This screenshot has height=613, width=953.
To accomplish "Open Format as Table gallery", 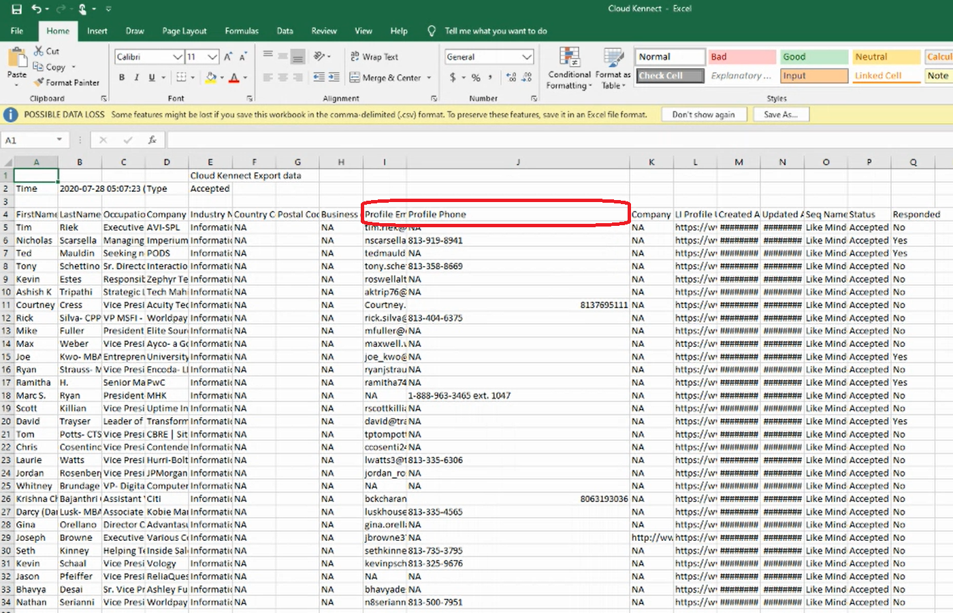I will [x=613, y=68].
